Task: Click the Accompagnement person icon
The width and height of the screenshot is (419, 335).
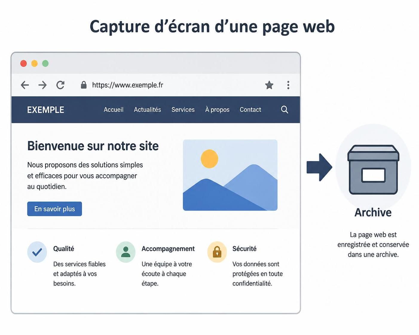Action: coord(126,252)
